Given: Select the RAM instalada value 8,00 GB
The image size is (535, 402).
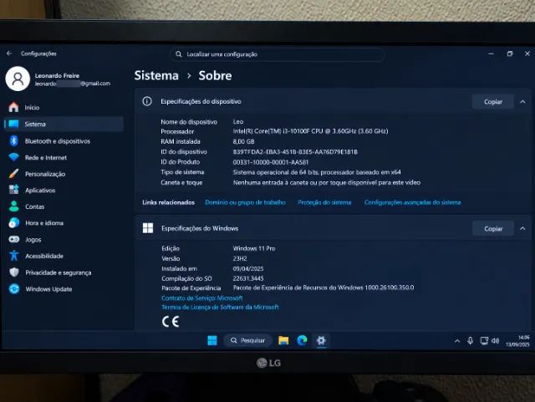Looking at the screenshot, I should pos(243,141).
